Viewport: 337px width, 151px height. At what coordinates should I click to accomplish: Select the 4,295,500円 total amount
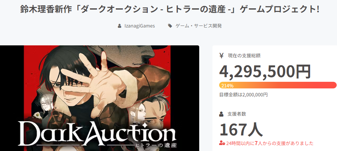point(265,72)
